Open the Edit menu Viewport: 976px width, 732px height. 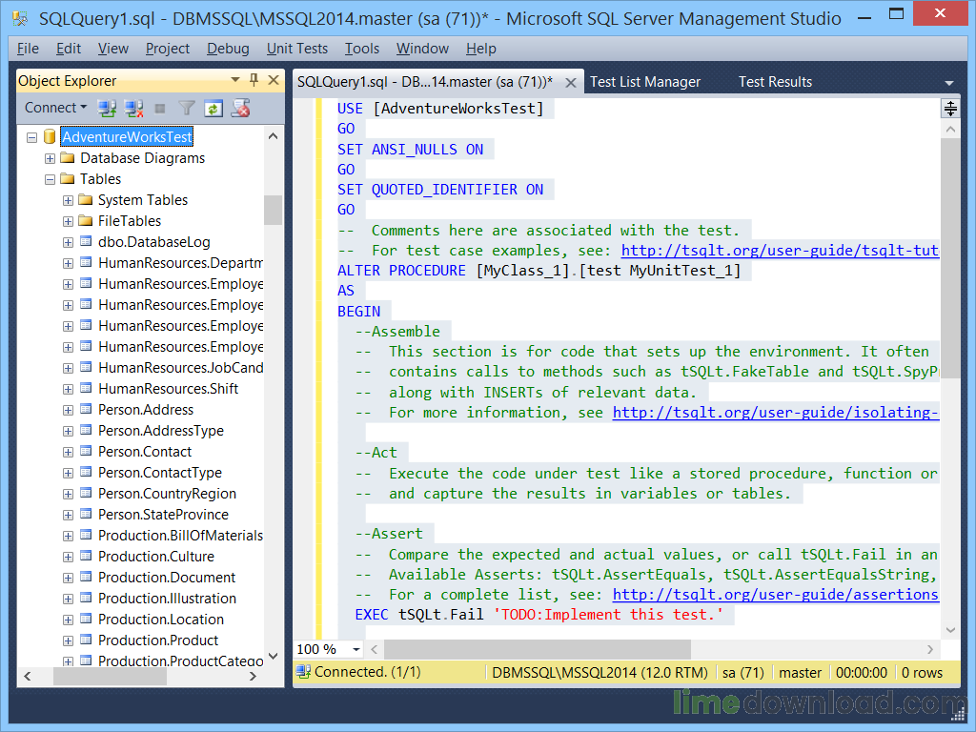[69, 48]
